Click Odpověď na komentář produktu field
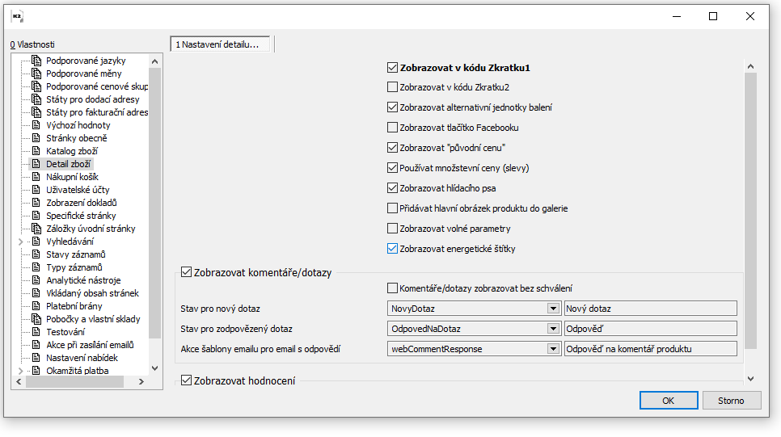 (x=651, y=349)
